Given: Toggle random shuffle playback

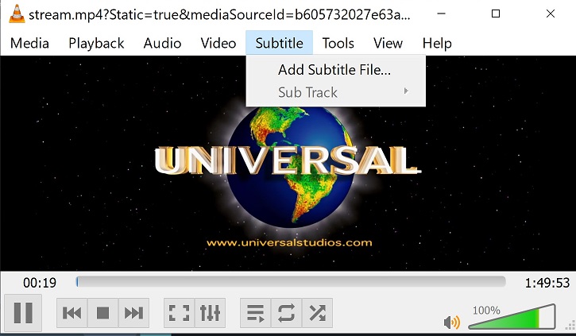Looking at the screenshot, I should [317, 313].
